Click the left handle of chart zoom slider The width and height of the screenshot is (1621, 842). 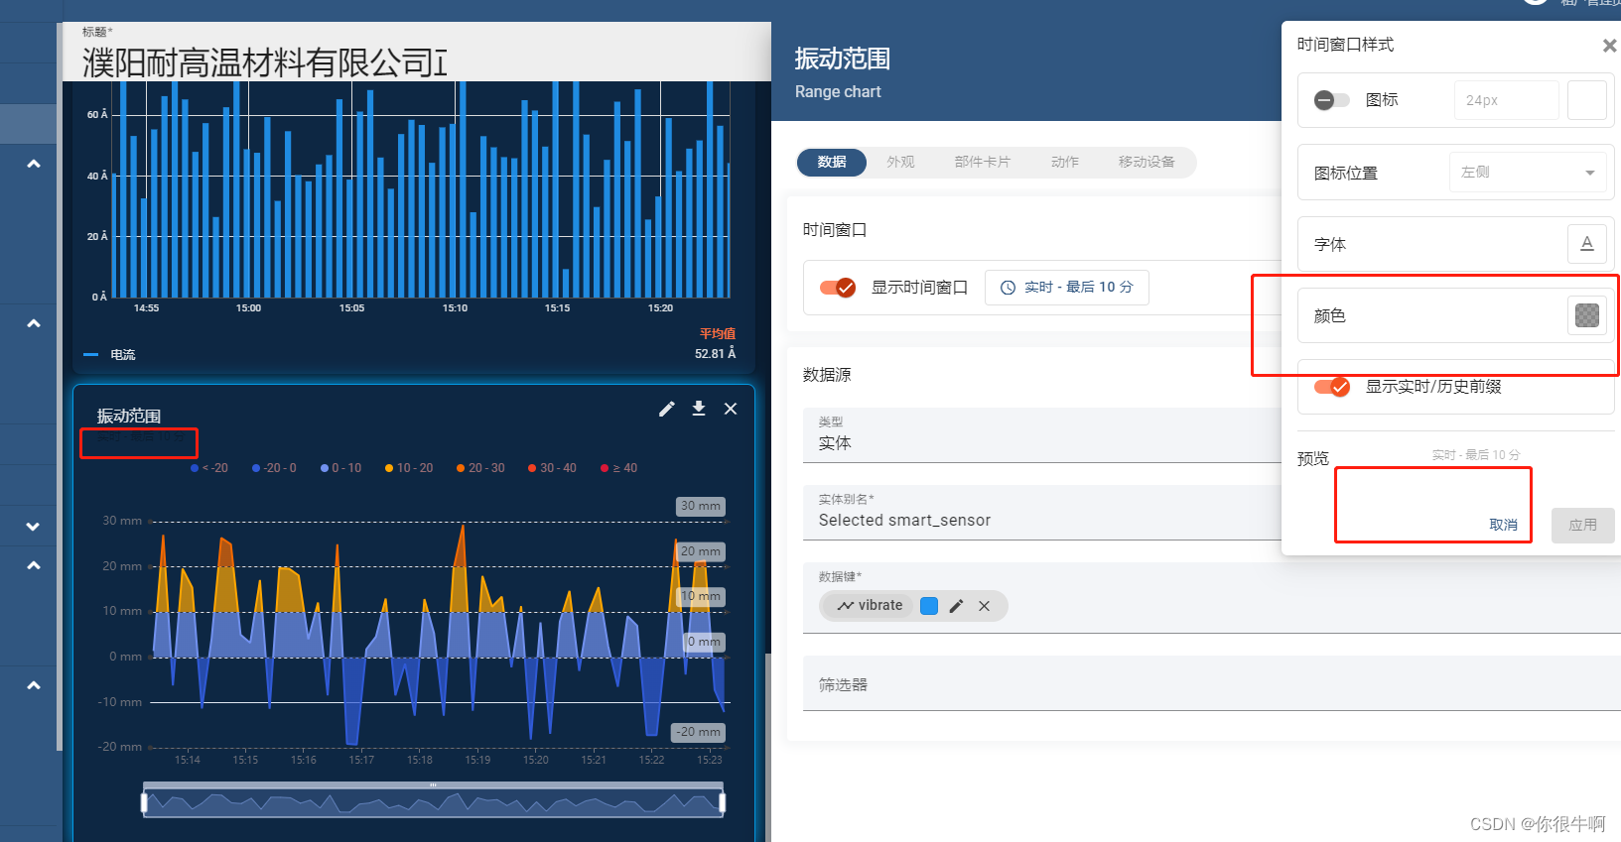(144, 802)
